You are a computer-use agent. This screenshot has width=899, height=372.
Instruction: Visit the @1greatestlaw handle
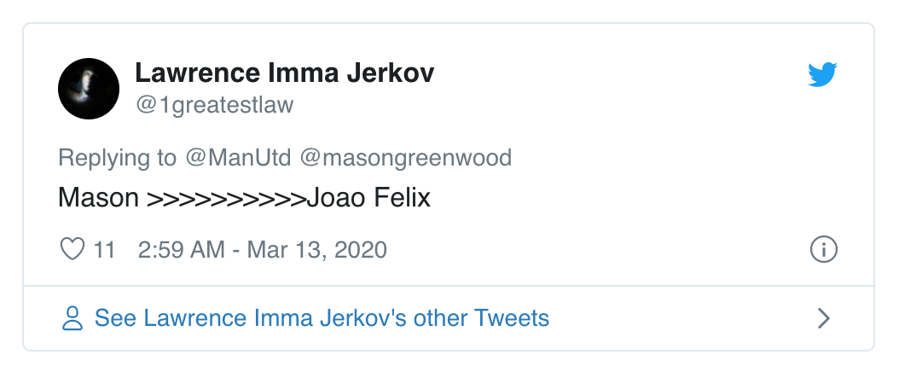pyautogui.click(x=214, y=105)
